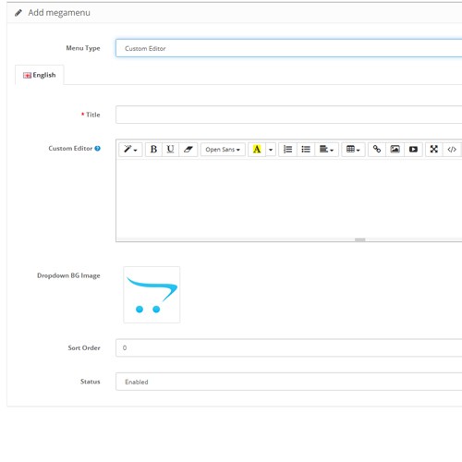Open the table insert dropdown

(x=353, y=150)
